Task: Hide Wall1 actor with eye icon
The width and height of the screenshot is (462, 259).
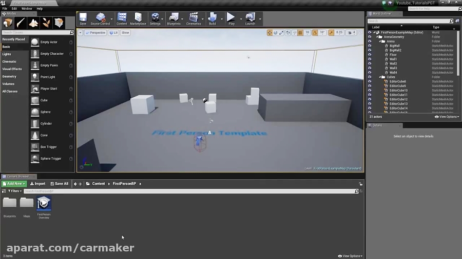Action: (x=370, y=59)
